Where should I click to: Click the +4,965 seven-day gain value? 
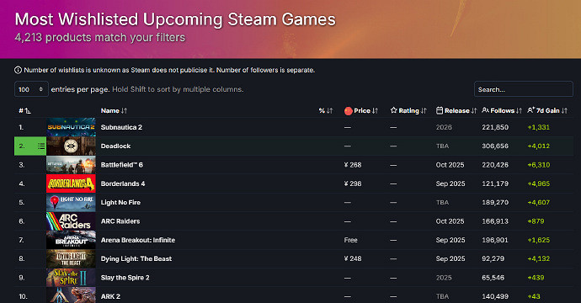[x=539, y=183]
